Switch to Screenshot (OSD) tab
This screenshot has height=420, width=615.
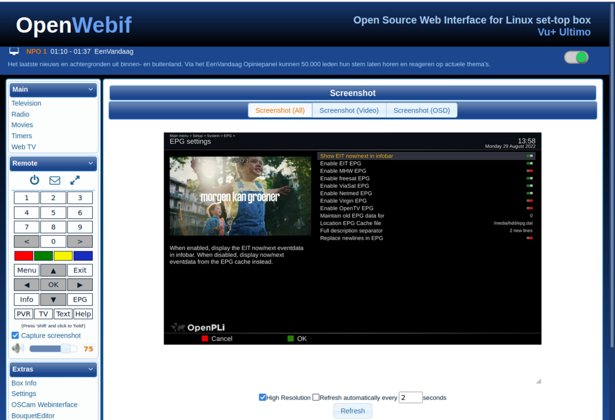pos(422,110)
